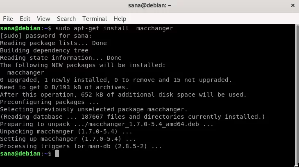The height and width of the screenshot is (167, 299).
Task: Open the Help menu
Action: point(120,19)
